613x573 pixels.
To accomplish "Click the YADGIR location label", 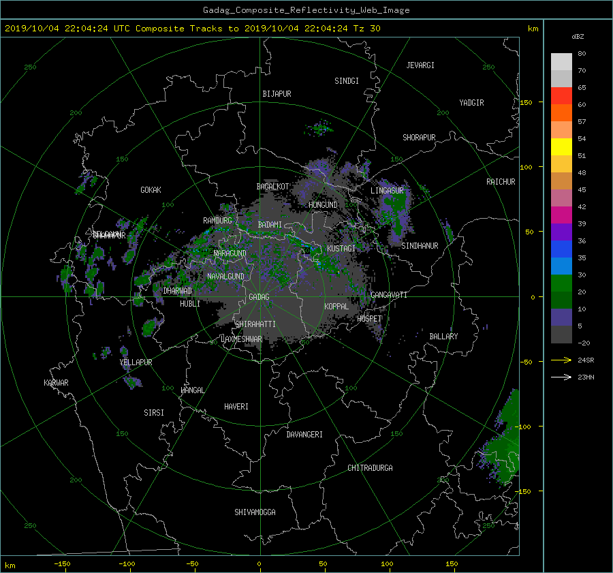I will pos(471,103).
